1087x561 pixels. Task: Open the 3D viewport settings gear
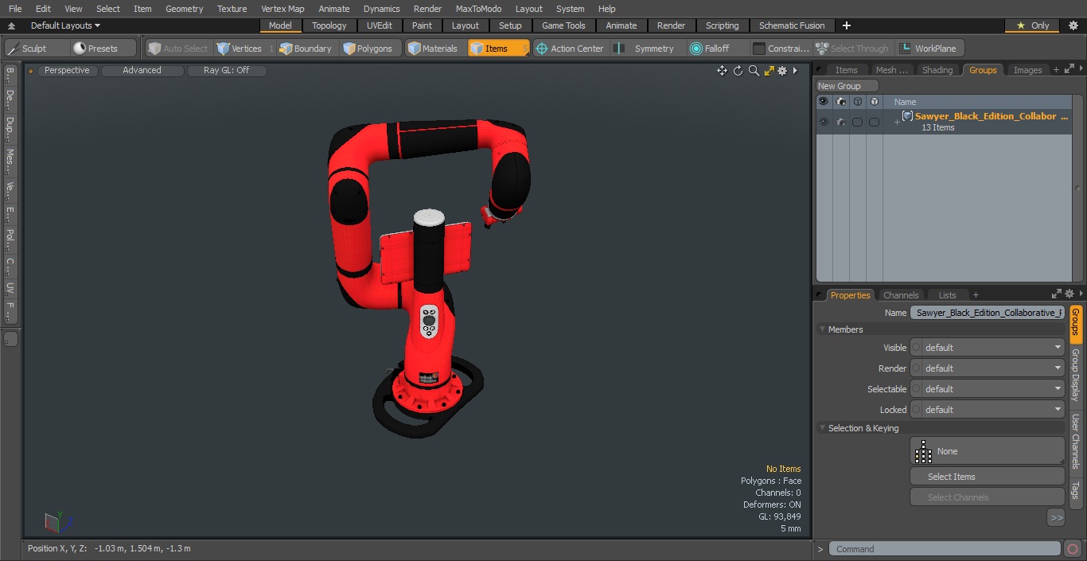coord(782,71)
